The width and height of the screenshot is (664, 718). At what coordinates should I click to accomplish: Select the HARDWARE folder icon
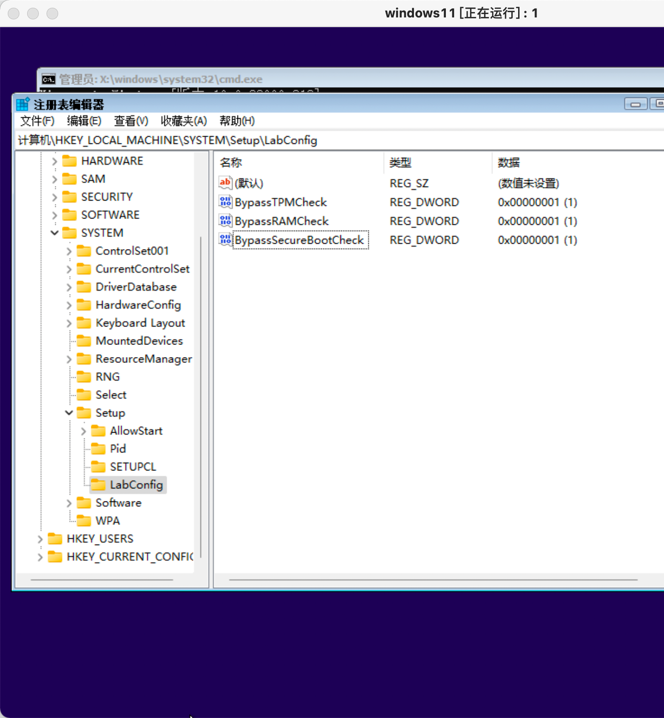pyautogui.click(x=69, y=161)
